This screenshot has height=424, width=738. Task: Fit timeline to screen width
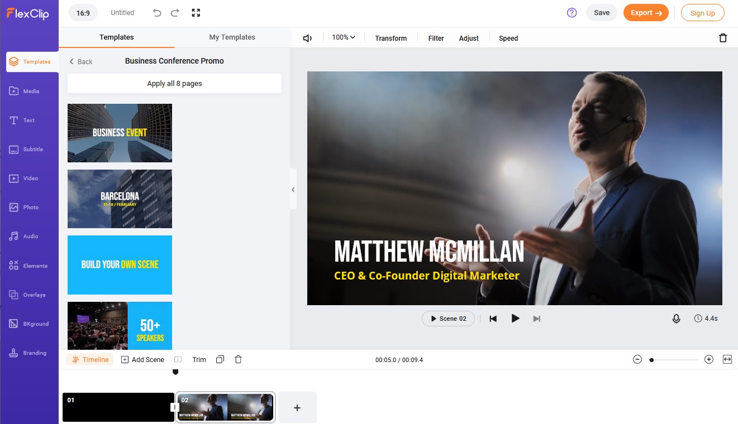pos(727,360)
